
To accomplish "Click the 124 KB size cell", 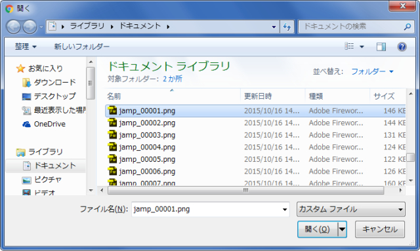I will [x=394, y=147].
